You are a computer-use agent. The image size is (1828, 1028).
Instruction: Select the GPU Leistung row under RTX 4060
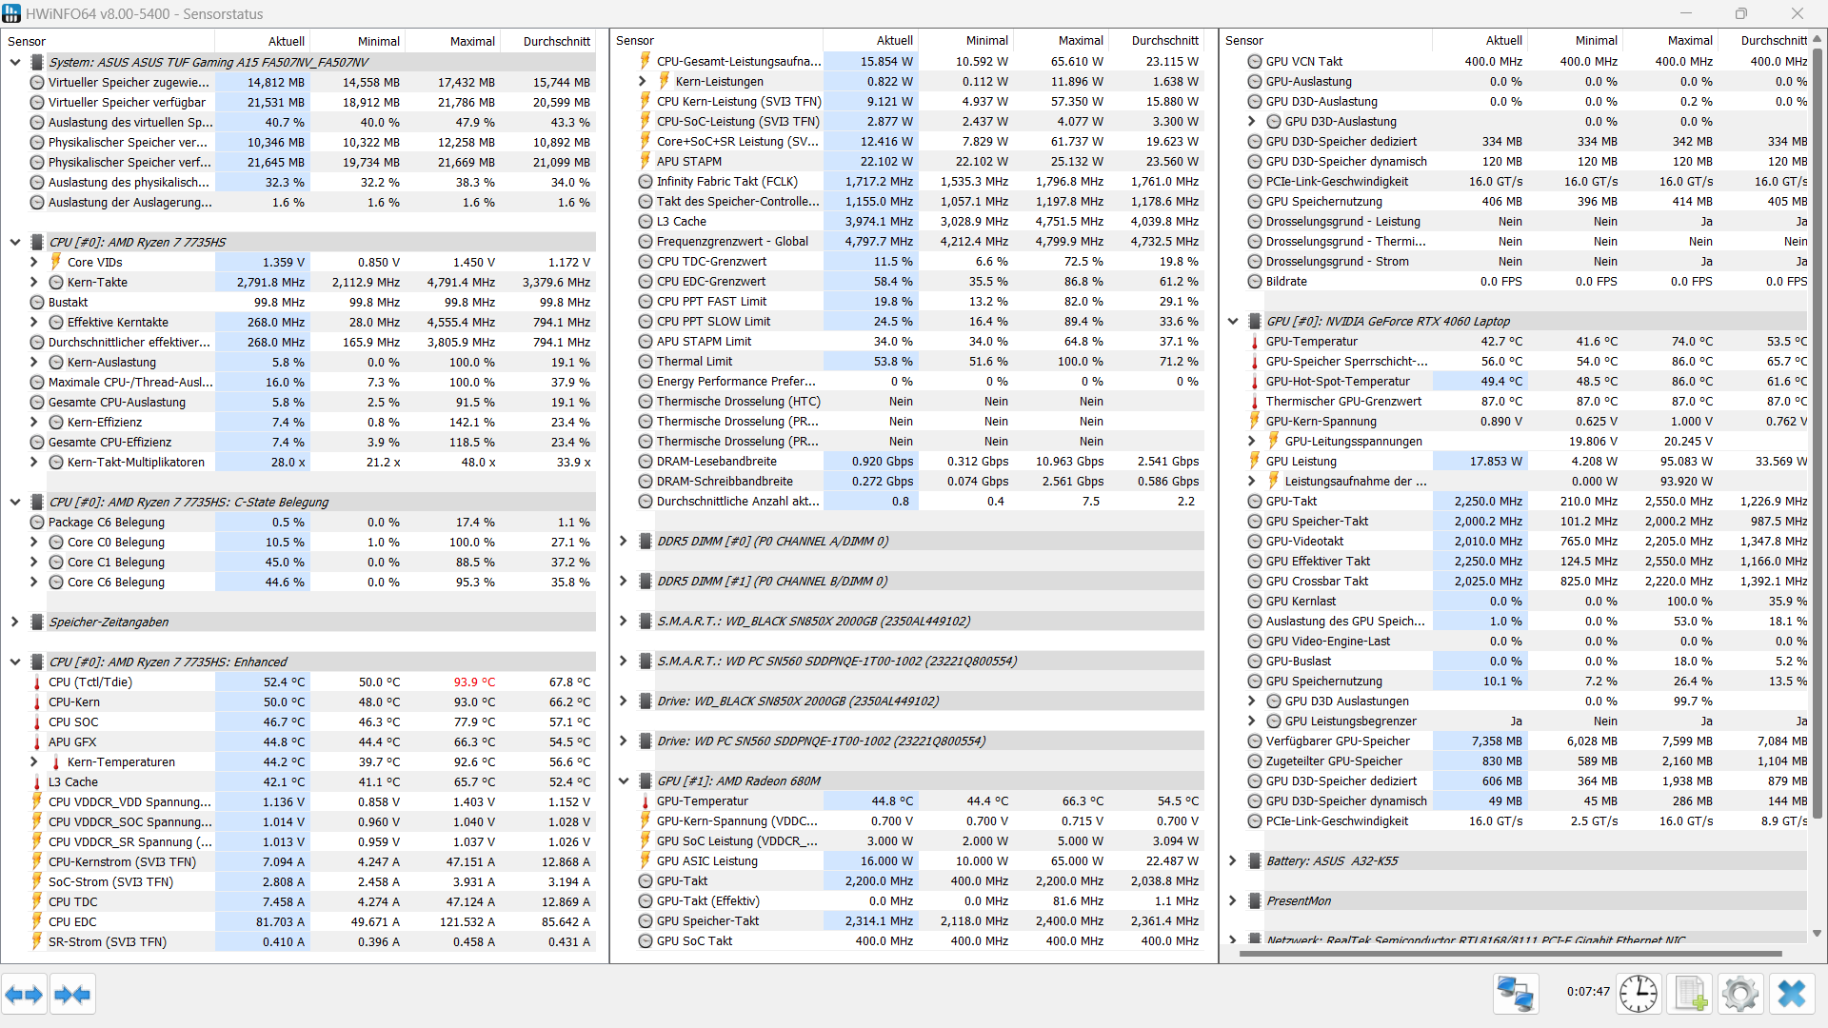pyautogui.click(x=1301, y=461)
